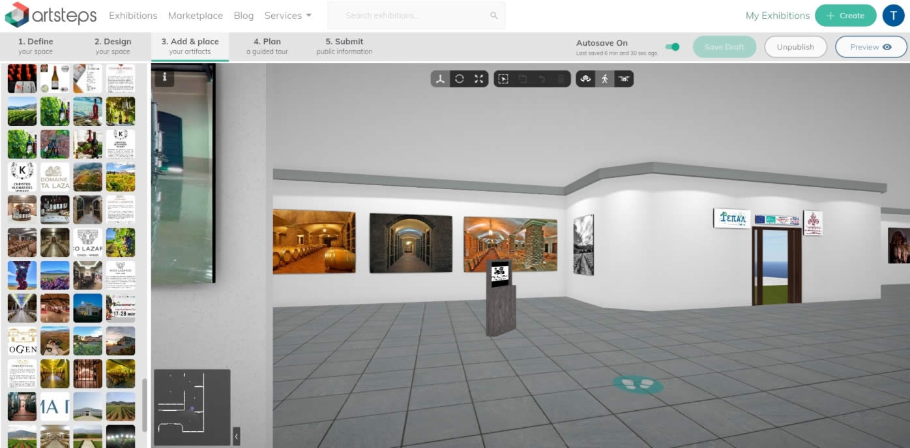Switch to drone fly mode

point(624,79)
